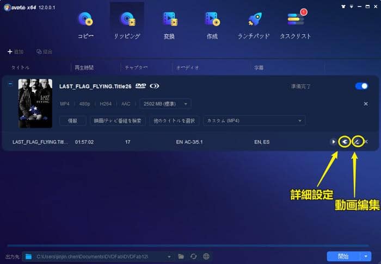This screenshot has width=381, height=264.
Task: Click the movie poster thumbnail
Action: coord(35,103)
